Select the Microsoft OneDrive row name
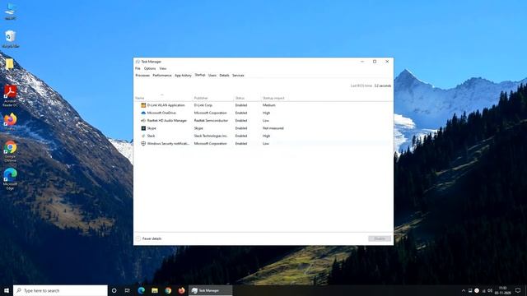 pyautogui.click(x=161, y=113)
